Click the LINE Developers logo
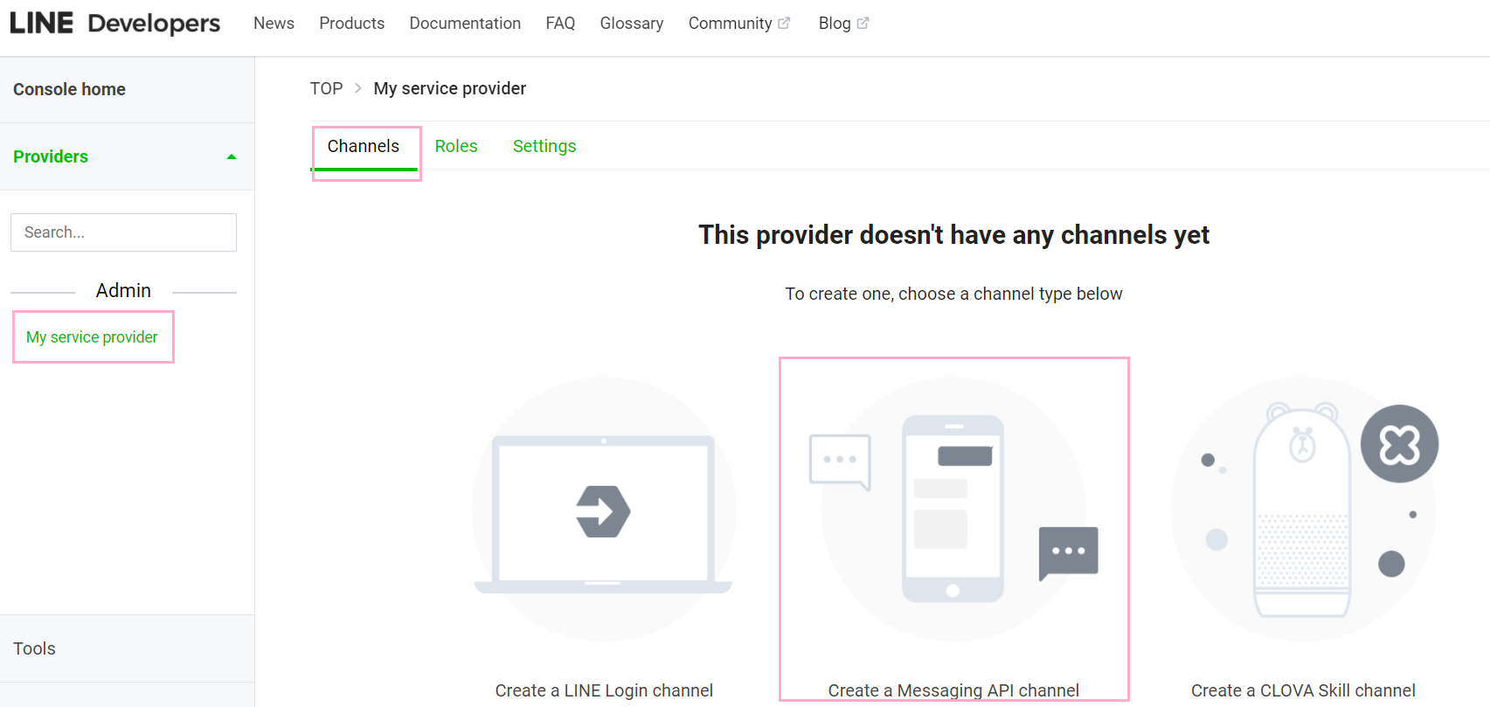Image resolution: width=1490 pixels, height=707 pixels. (115, 24)
